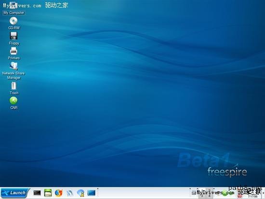Select the CD-RW desktop icon
265x199 pixels.
pyautogui.click(x=13, y=24)
